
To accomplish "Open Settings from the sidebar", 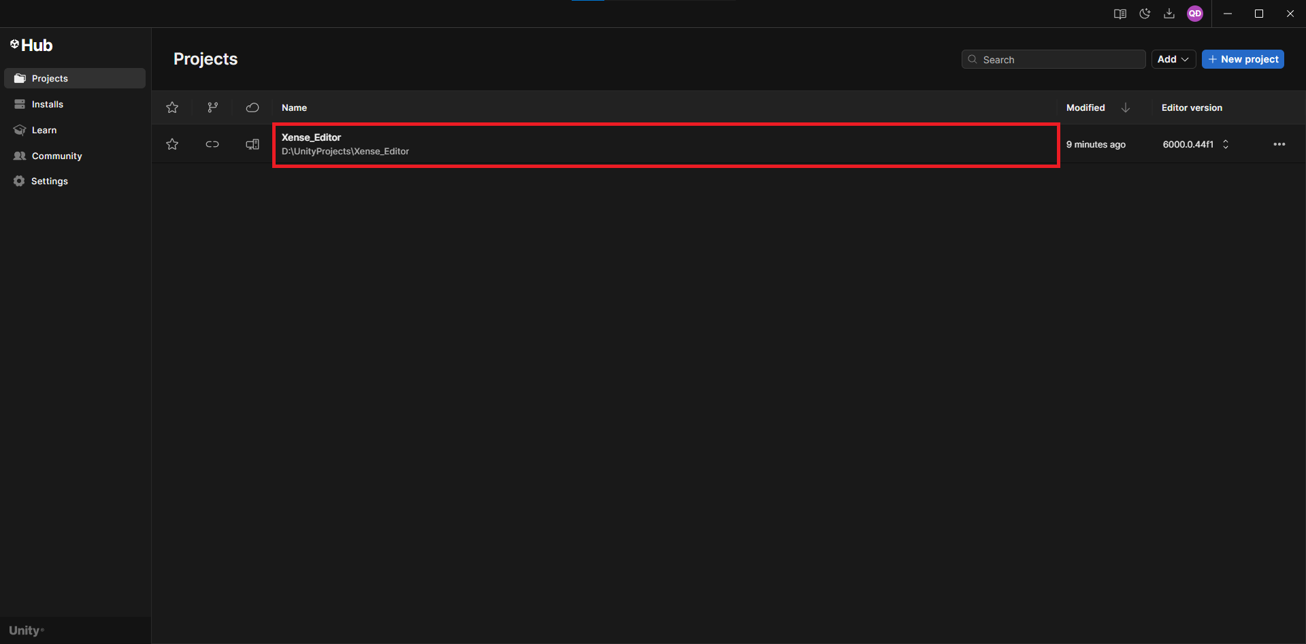I will (x=49, y=181).
